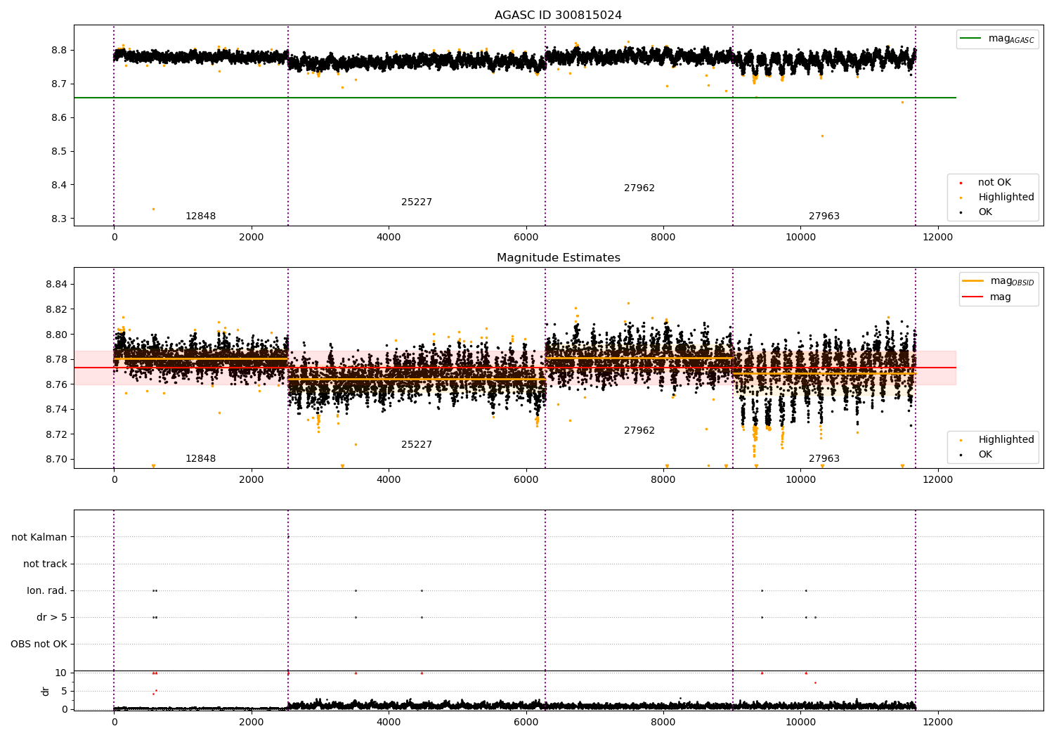Screen dimensions: 1054x738
Task: Click the 'not Kalman' axis label
Action: point(39,538)
